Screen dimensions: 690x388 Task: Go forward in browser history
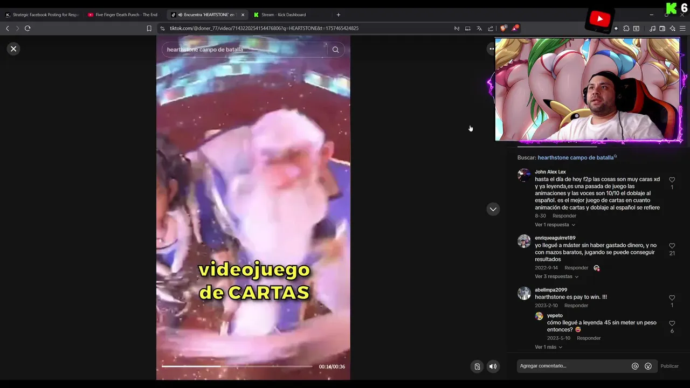click(17, 28)
